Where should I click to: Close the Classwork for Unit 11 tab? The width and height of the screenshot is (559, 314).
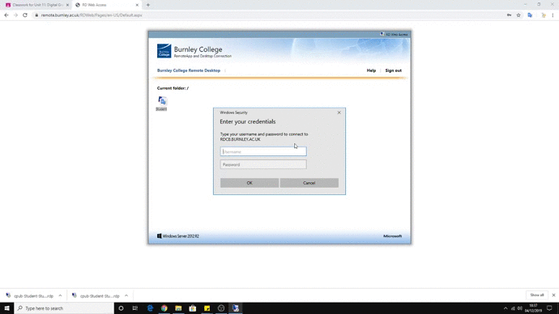pyautogui.click(x=67, y=5)
